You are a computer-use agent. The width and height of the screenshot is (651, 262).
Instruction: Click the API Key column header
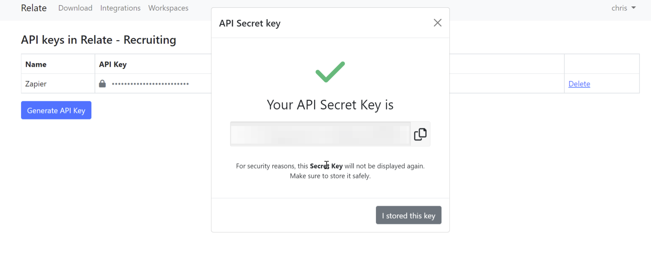[x=113, y=64]
